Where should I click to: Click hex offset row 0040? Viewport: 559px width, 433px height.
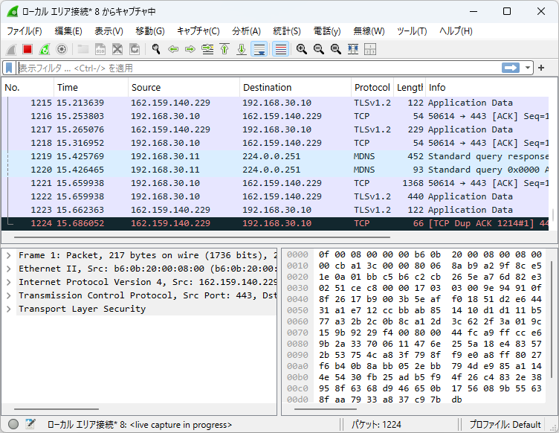coord(297,299)
